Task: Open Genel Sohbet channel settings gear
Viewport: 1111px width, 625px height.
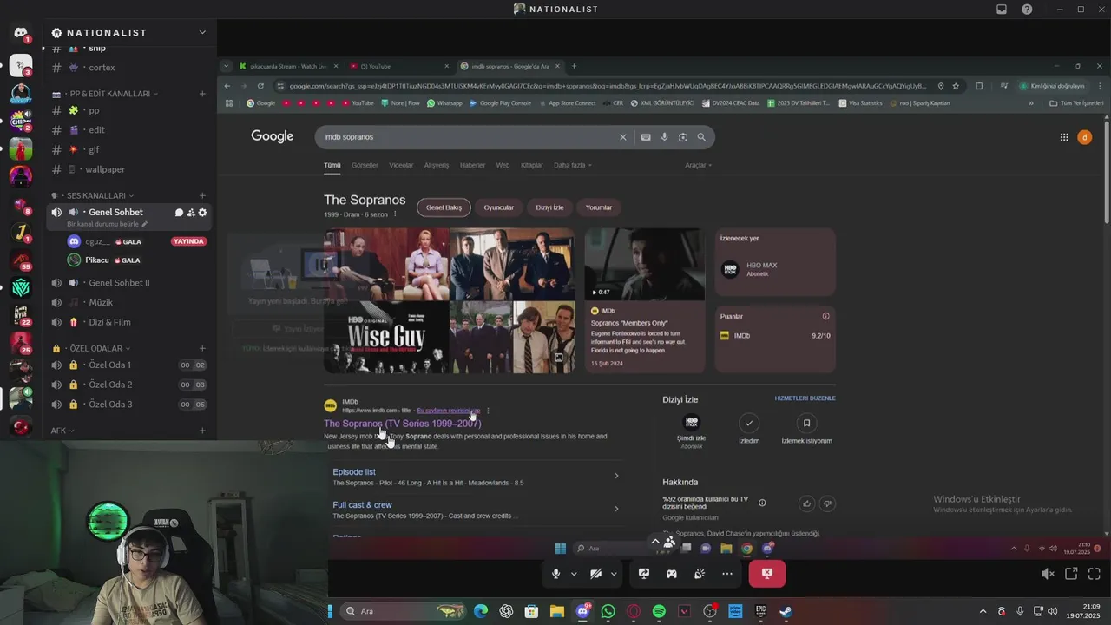Action: 203,213
